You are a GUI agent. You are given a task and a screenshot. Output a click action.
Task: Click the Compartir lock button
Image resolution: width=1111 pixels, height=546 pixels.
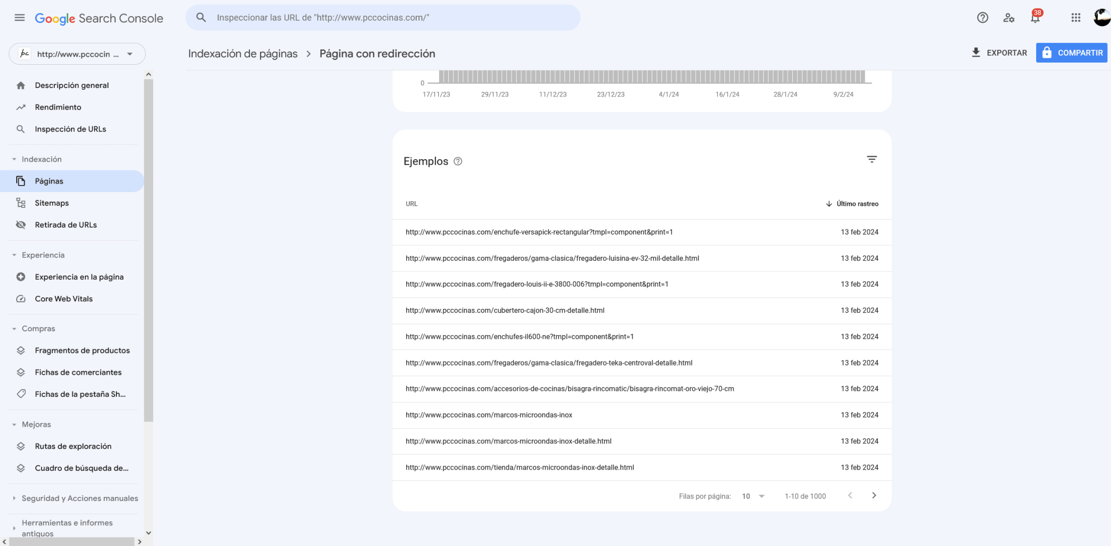(1072, 53)
